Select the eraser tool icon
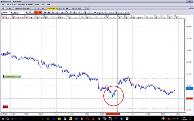This screenshot has width=194, height=121. click(121, 12)
